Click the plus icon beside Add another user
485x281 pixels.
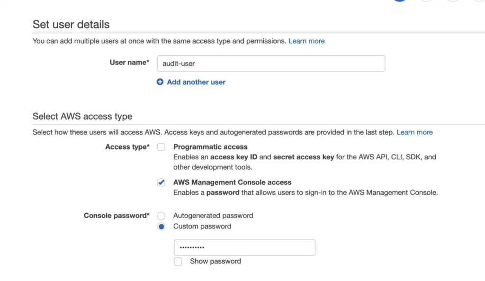click(x=160, y=82)
